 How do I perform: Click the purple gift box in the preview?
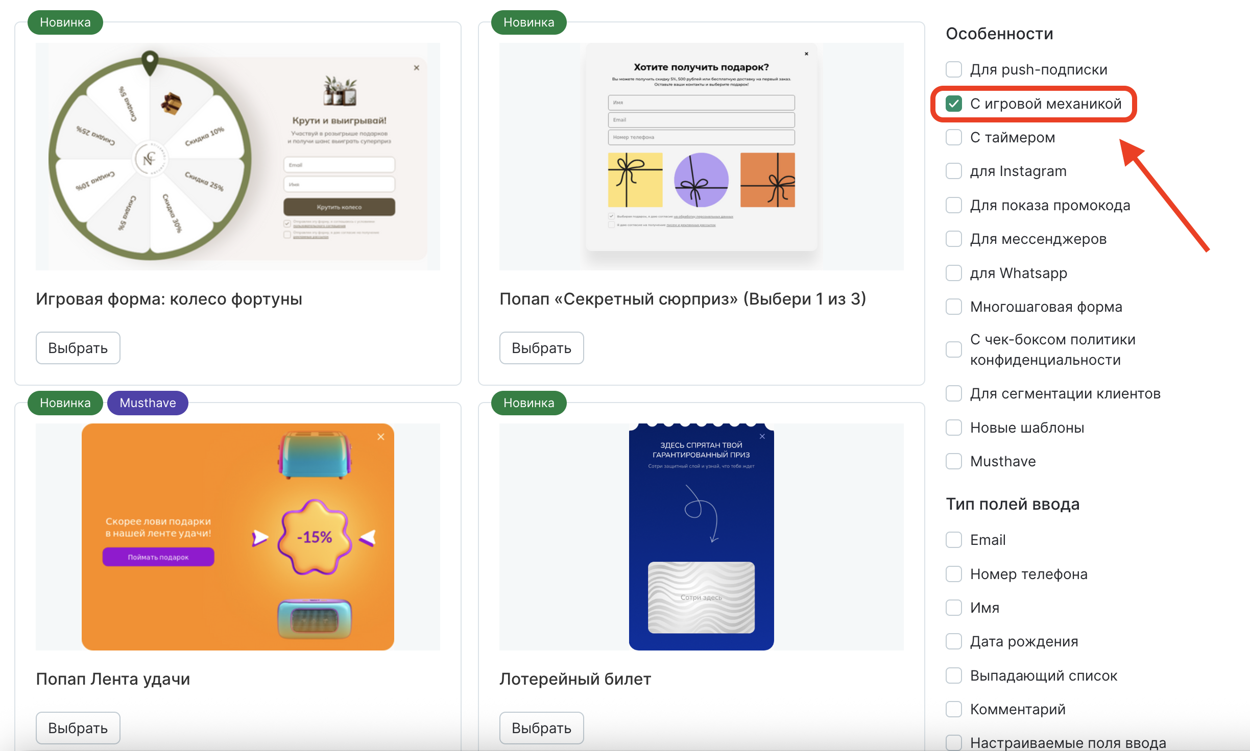point(701,180)
